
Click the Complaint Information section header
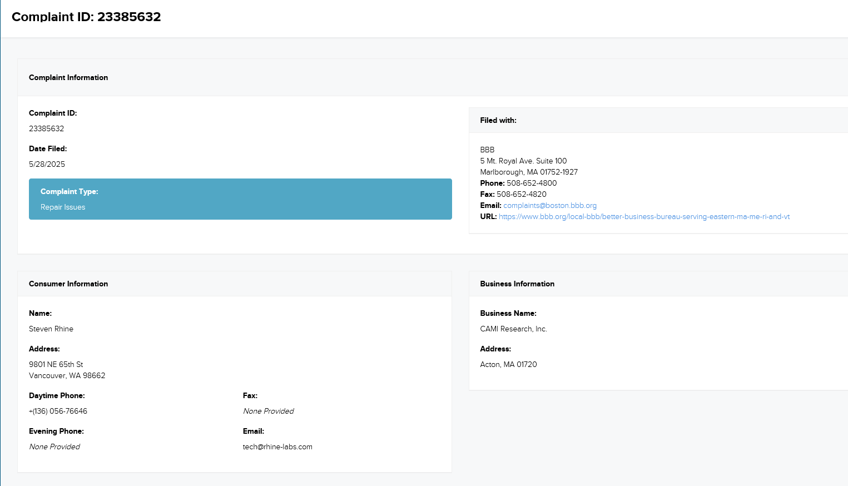pos(68,78)
